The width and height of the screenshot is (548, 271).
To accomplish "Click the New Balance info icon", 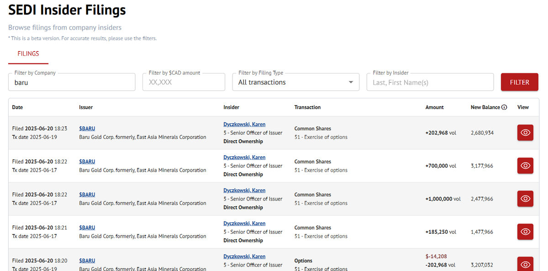I will pos(504,107).
